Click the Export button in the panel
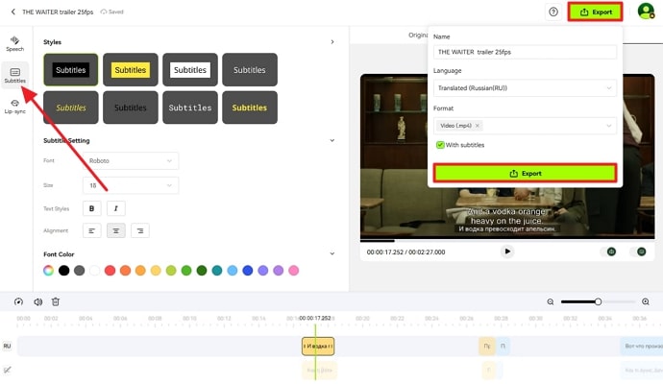The image size is (663, 384). coord(525,173)
